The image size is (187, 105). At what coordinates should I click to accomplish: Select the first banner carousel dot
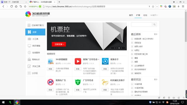115,48
